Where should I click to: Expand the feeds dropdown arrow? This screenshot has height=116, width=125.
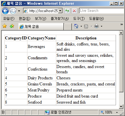(x=91, y=26)
